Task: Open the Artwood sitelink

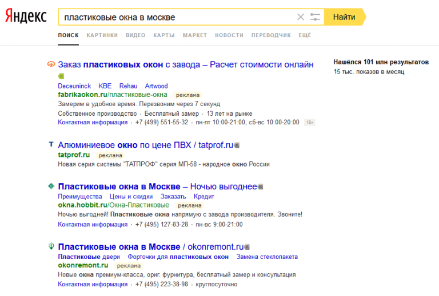Action: 156,86
